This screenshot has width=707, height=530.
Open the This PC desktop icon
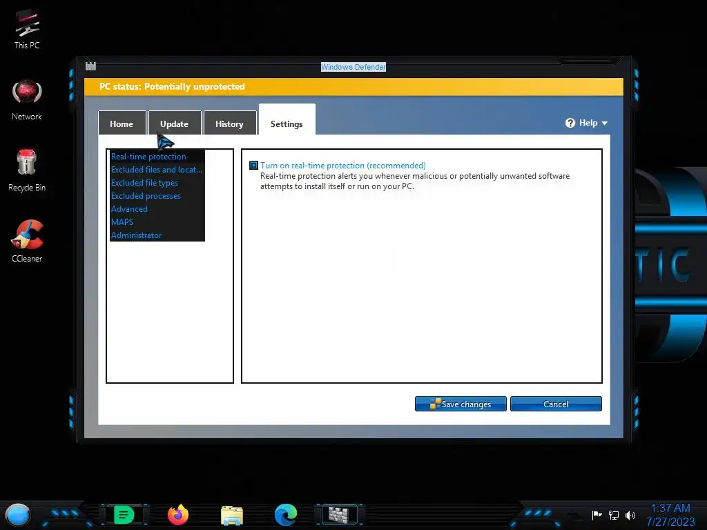27,29
